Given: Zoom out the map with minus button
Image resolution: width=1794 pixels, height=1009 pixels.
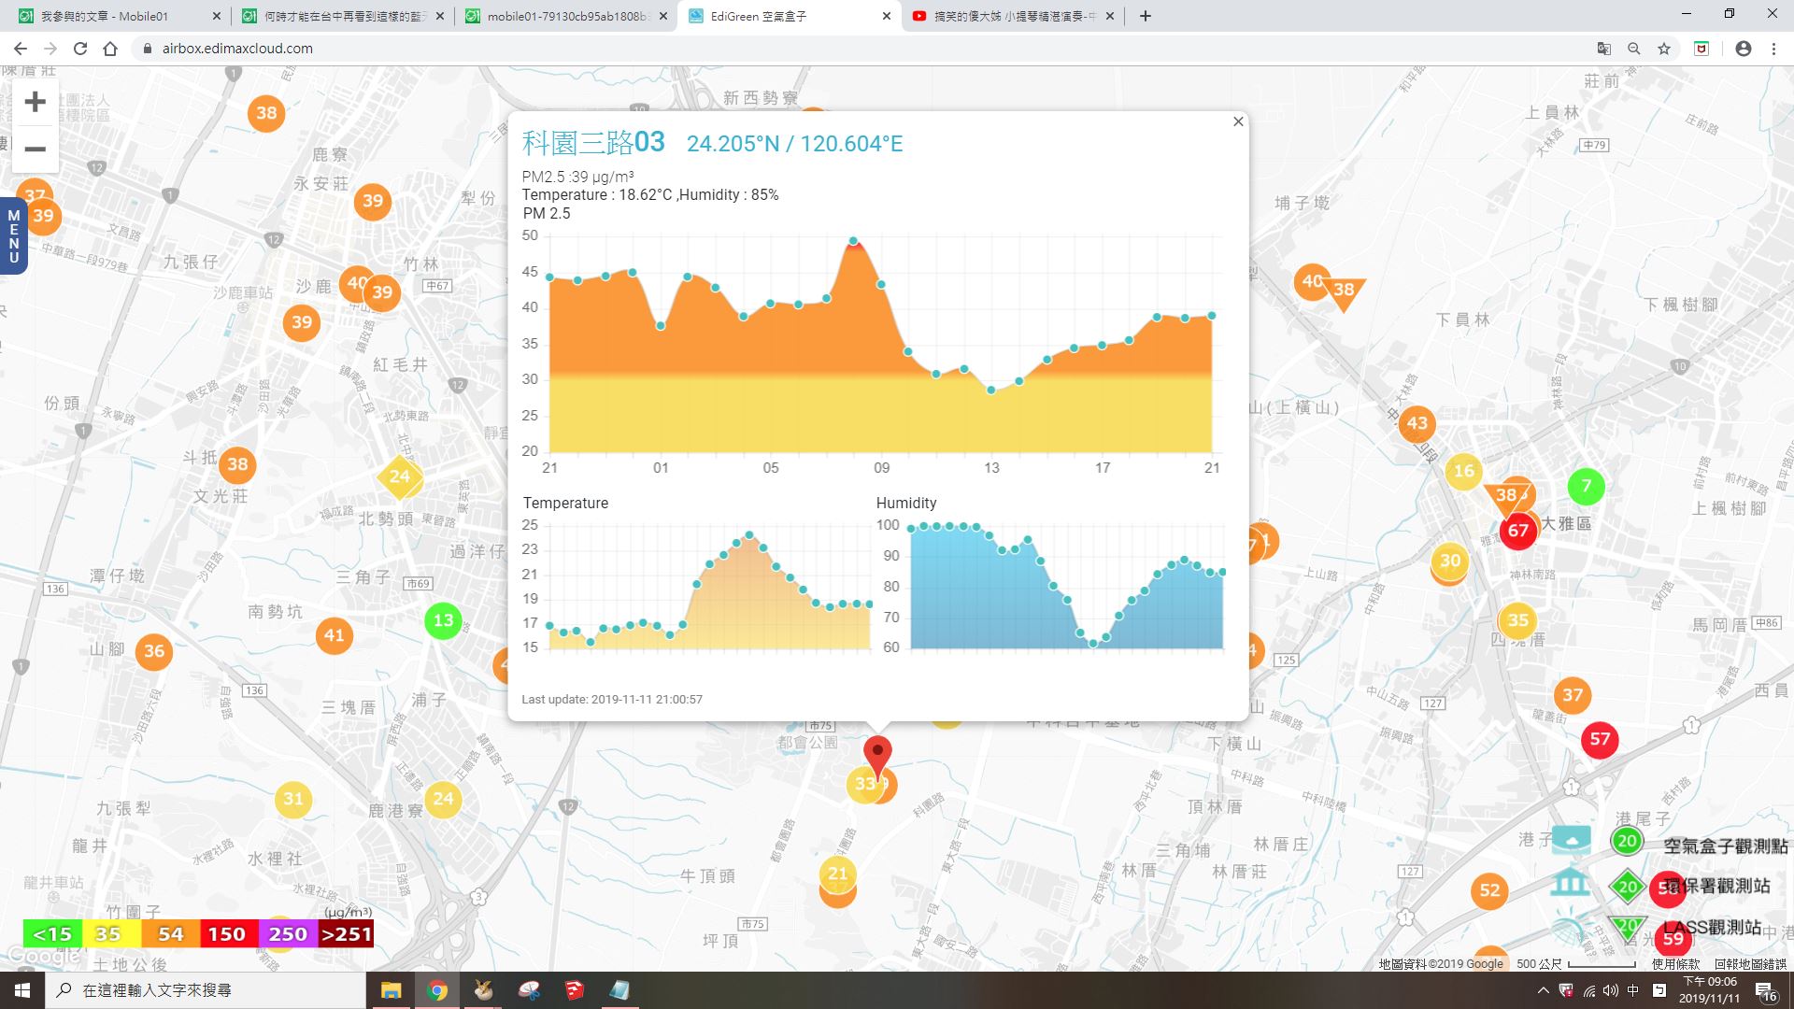Looking at the screenshot, I should (x=35, y=149).
